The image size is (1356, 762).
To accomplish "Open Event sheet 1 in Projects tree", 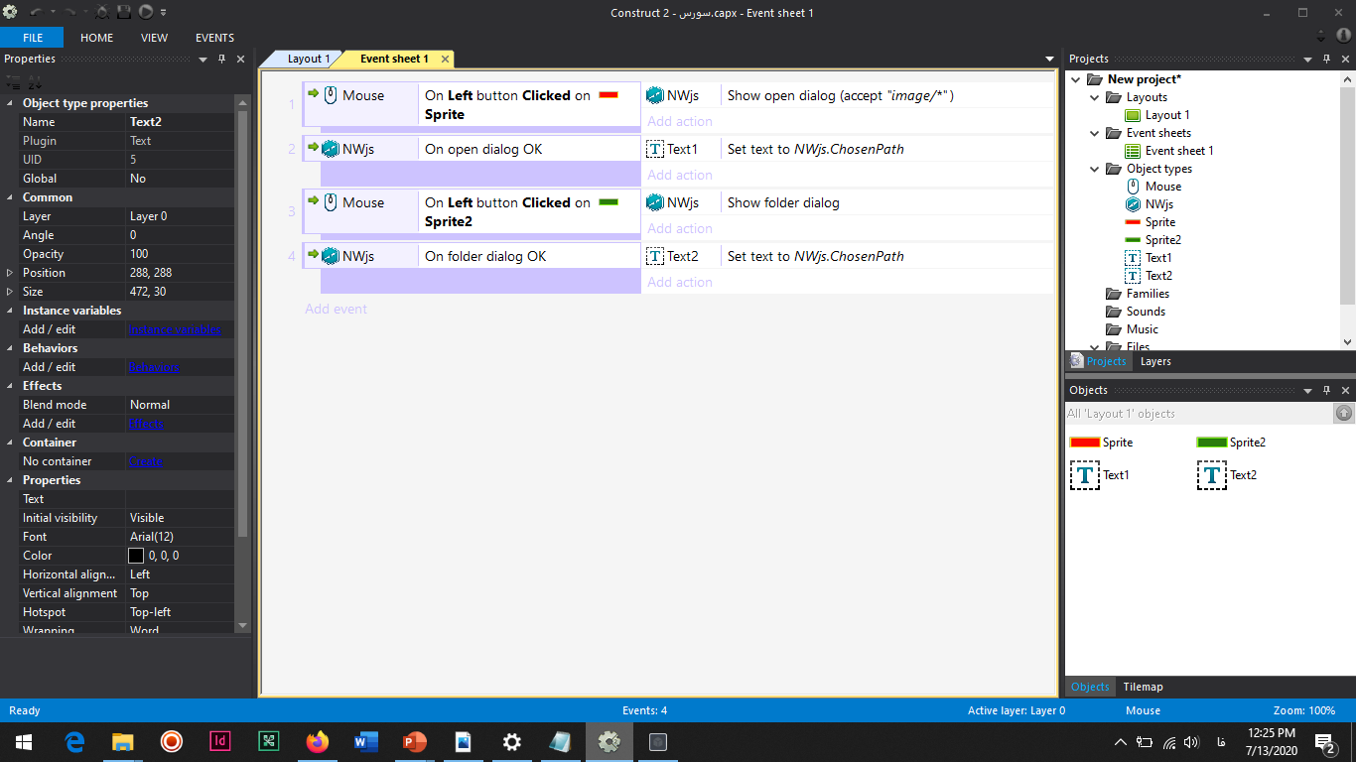I will pyautogui.click(x=1169, y=150).
